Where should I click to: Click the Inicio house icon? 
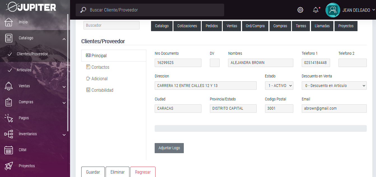tap(9, 22)
